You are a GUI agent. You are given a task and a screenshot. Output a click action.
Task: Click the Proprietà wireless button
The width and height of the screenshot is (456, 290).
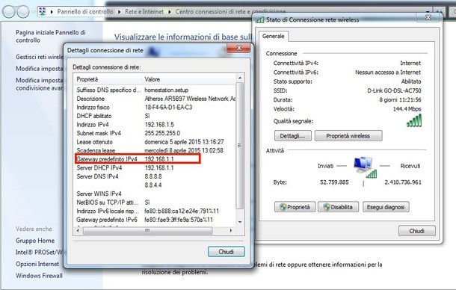coord(348,136)
